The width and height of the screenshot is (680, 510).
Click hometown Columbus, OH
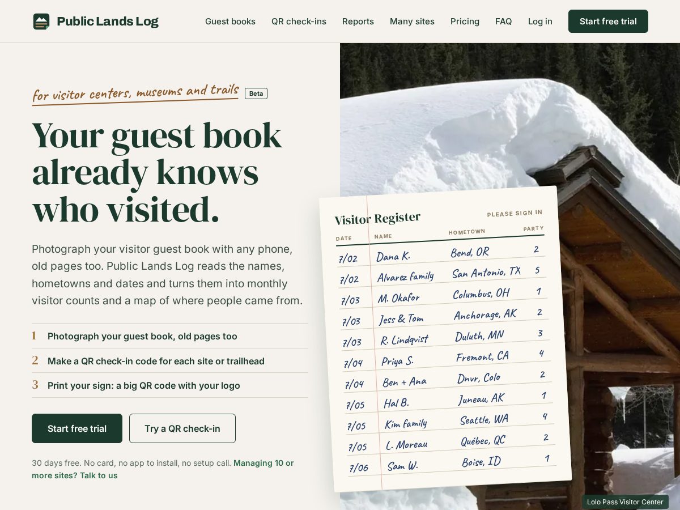click(481, 294)
